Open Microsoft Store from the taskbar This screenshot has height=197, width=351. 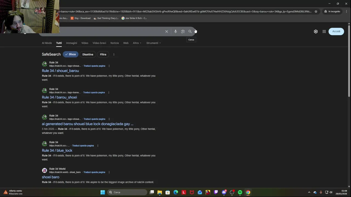tap(168, 192)
